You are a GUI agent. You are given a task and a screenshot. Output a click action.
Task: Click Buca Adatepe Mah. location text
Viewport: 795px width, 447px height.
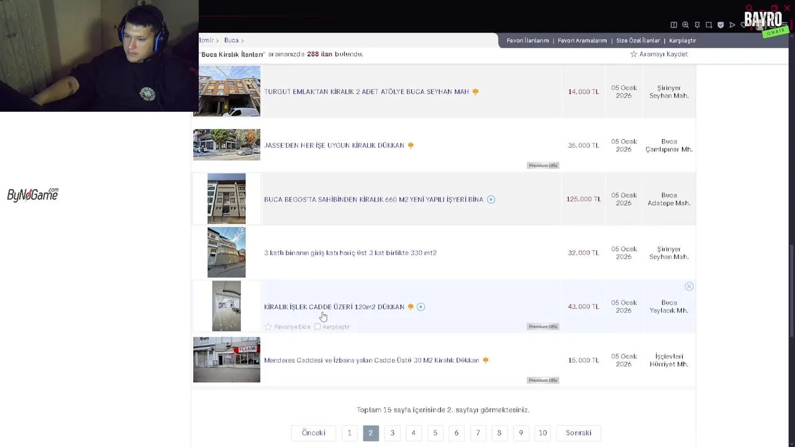tap(669, 199)
